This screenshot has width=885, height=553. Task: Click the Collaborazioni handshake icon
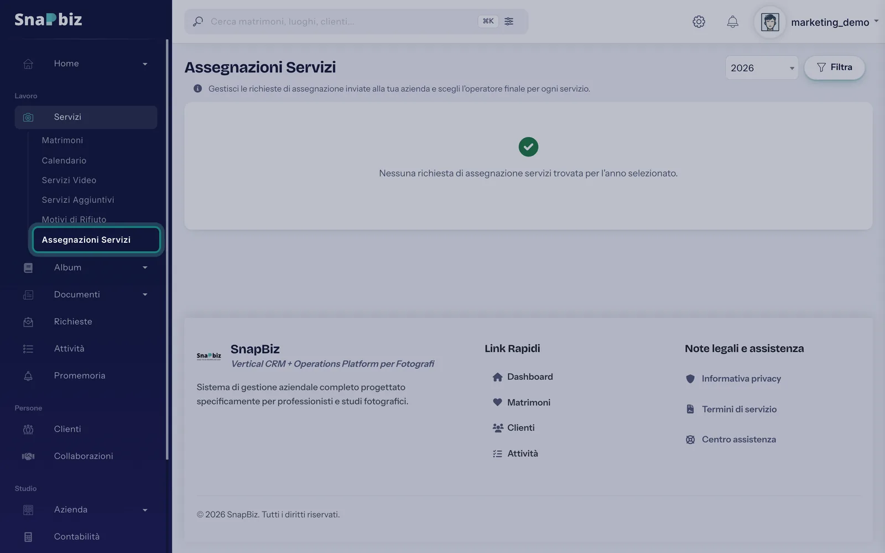point(28,456)
